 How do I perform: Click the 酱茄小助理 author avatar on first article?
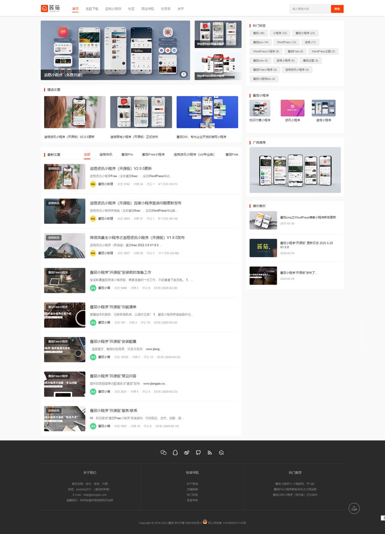(x=93, y=184)
